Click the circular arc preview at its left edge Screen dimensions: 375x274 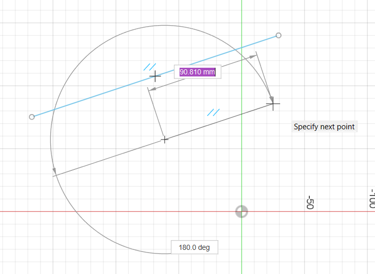click(50, 139)
